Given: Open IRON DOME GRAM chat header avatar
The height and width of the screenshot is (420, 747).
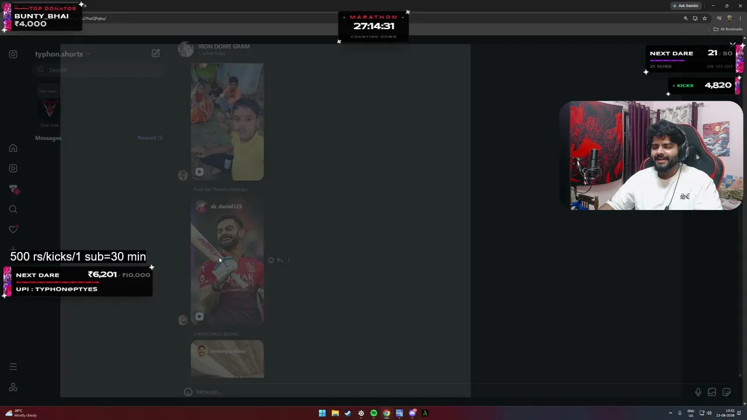Looking at the screenshot, I should point(186,49).
